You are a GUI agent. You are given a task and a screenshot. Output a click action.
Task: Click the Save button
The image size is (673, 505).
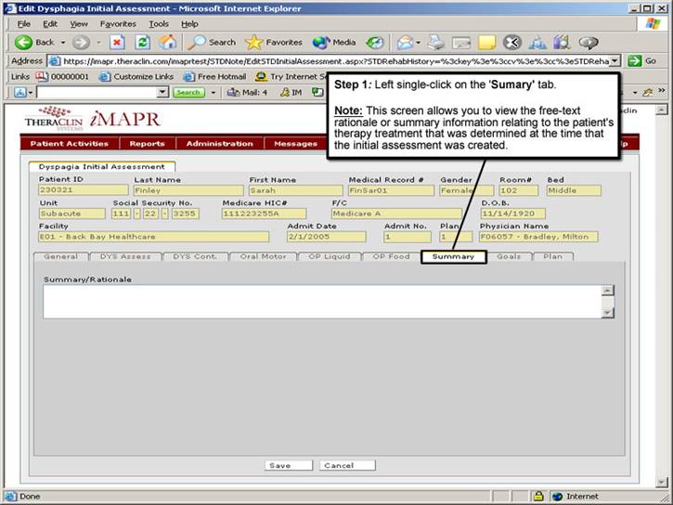278,465
